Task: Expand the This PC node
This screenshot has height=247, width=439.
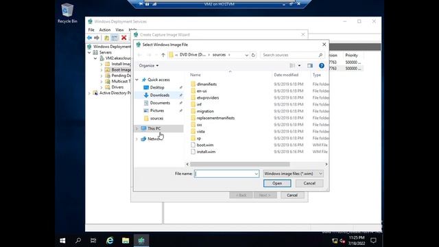Action: click(137, 128)
